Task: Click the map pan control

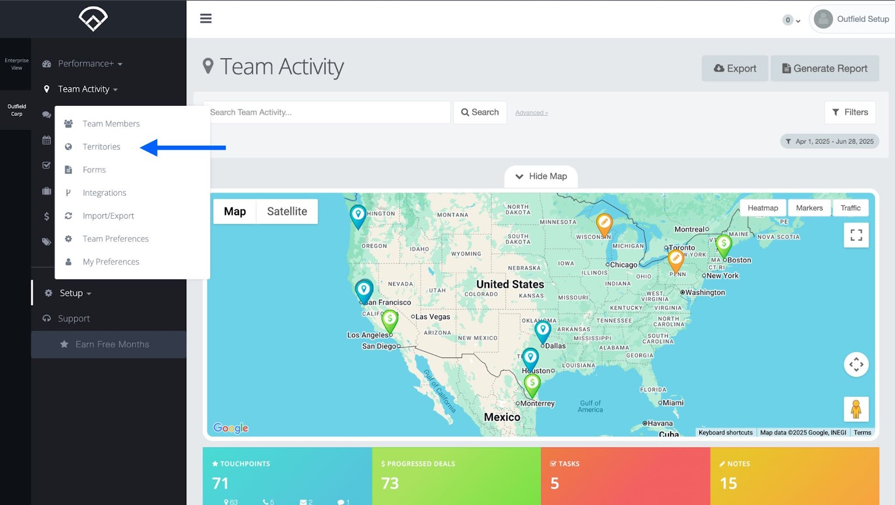Action: coord(856,365)
